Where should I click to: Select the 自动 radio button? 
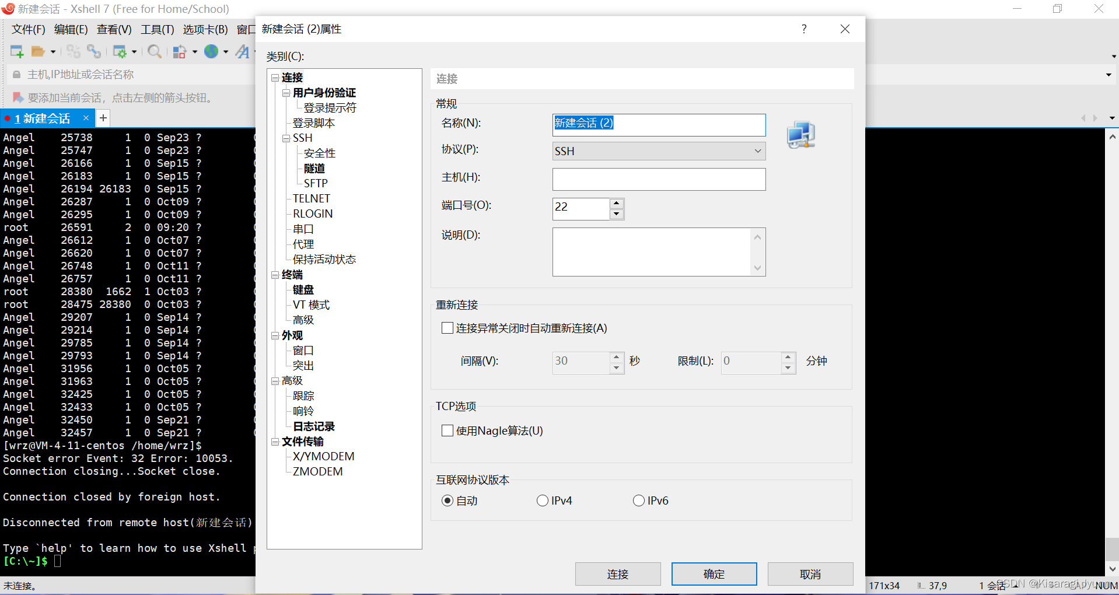[x=447, y=501]
